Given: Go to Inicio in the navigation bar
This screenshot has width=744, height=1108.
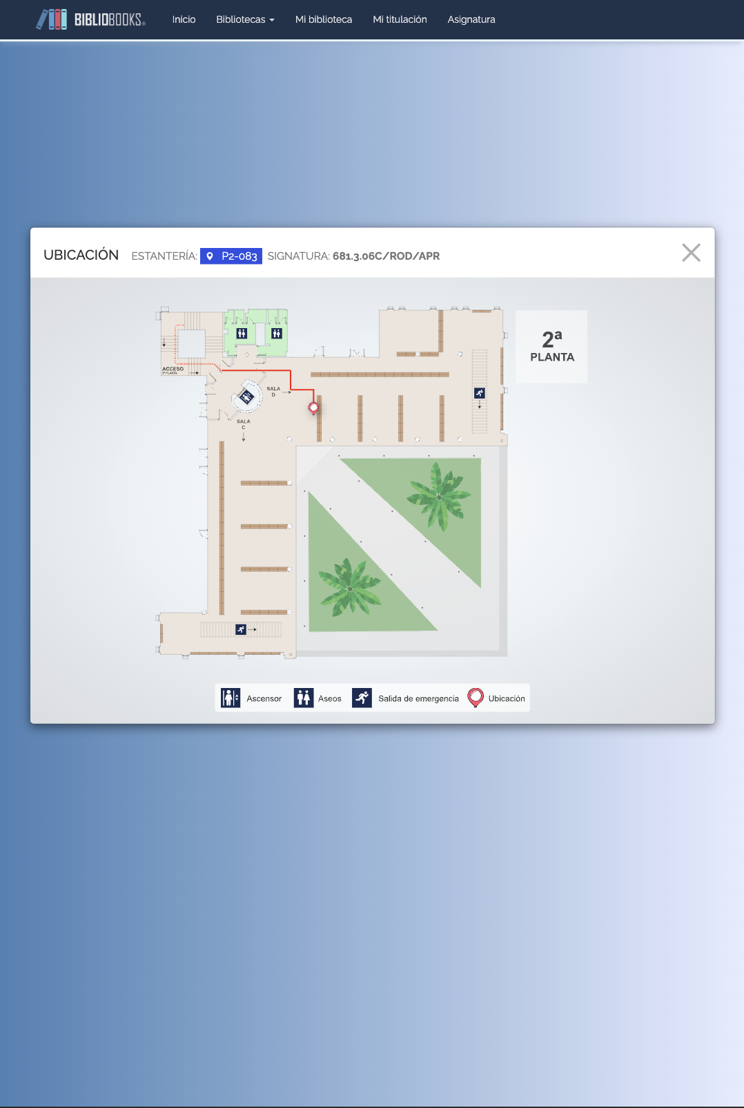Looking at the screenshot, I should (x=184, y=19).
